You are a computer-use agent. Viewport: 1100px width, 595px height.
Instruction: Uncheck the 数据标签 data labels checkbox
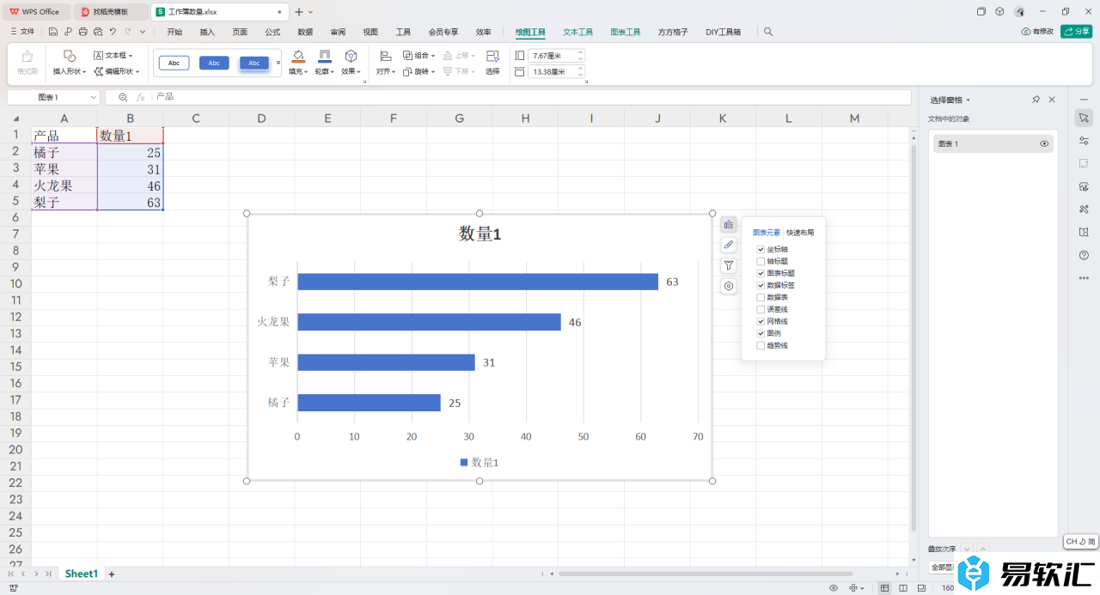coord(761,285)
